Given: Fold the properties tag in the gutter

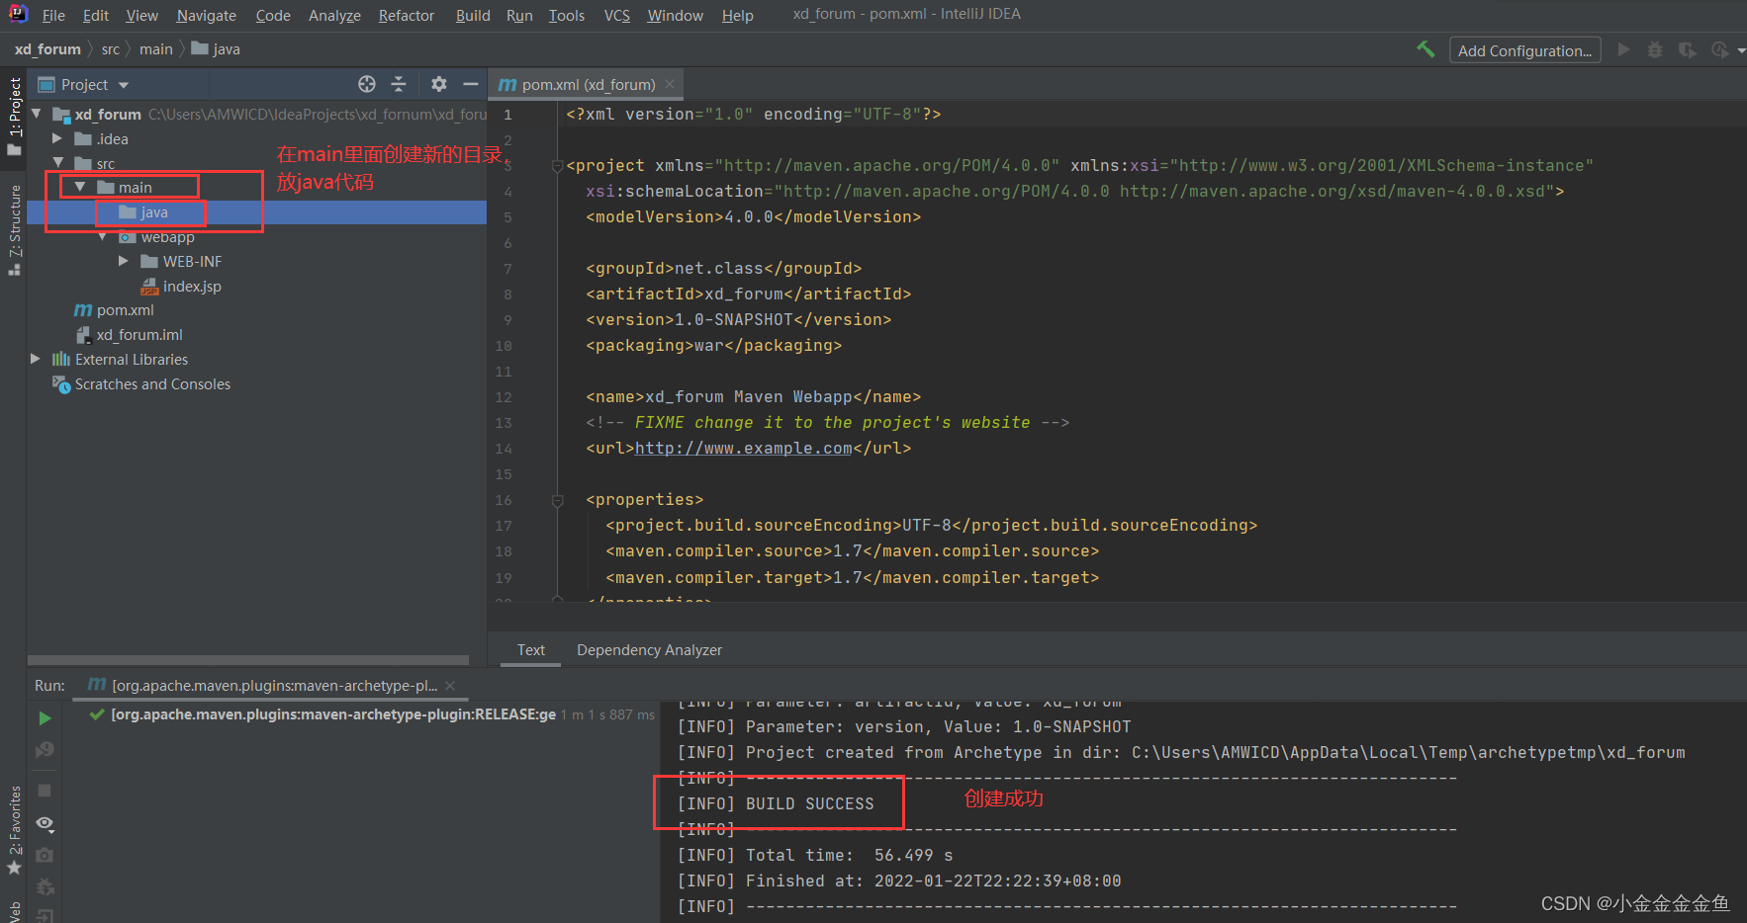Looking at the screenshot, I should 557,500.
